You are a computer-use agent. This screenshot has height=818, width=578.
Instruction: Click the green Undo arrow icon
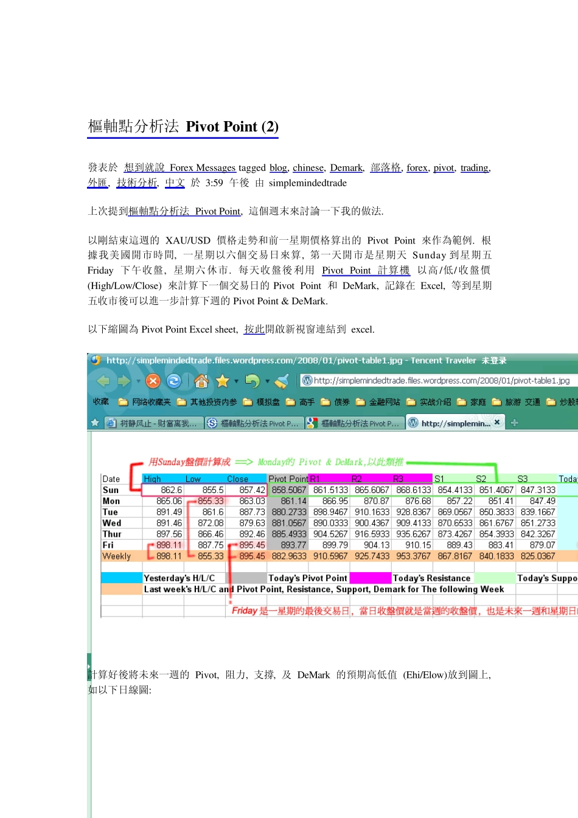[x=252, y=381]
